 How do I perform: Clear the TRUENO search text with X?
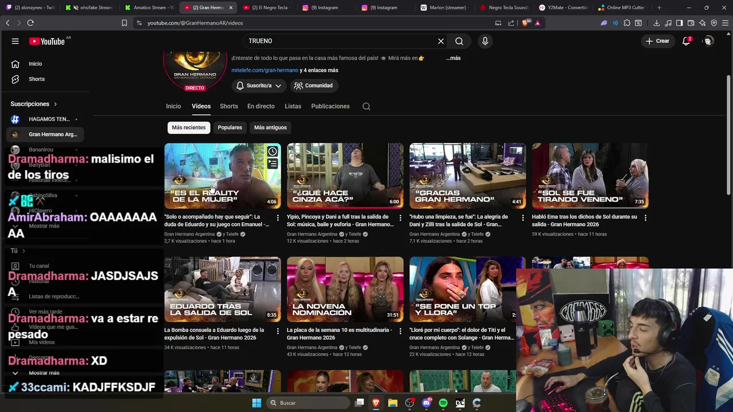[x=441, y=41]
